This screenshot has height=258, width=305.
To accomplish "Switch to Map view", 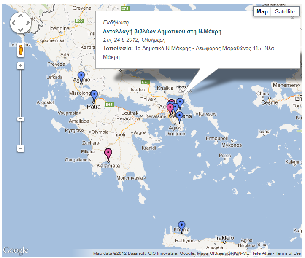I will (262, 12).
